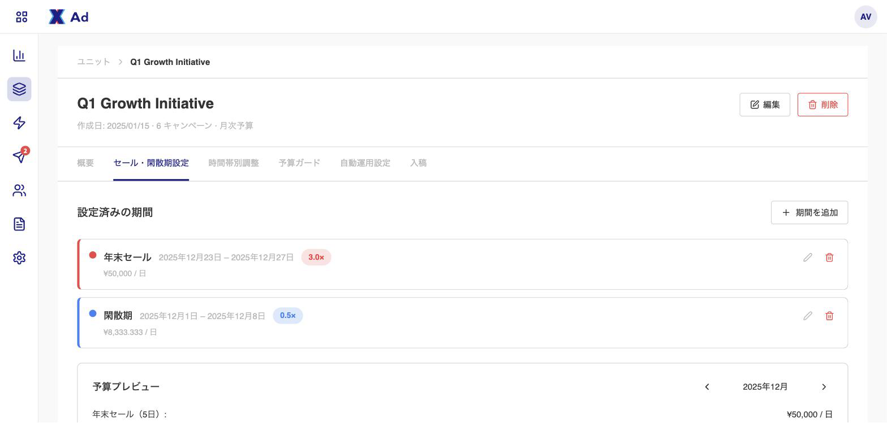Open the AV user avatar
This screenshot has height=423, width=887.
(866, 17)
